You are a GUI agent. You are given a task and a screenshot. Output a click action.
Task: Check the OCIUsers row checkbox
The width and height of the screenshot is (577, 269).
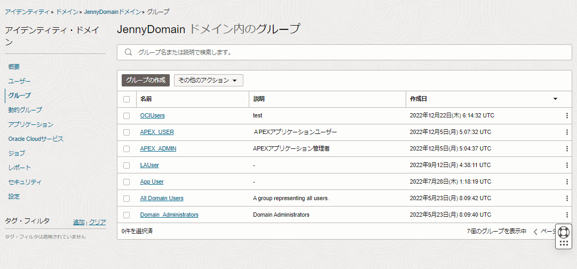pos(127,116)
